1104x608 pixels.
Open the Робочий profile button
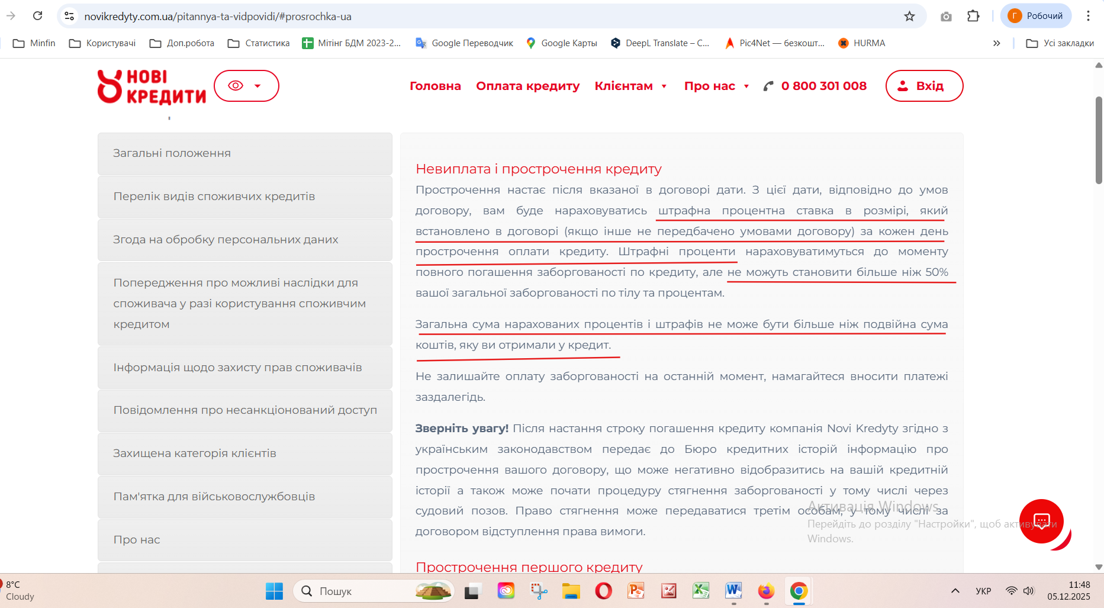click(1036, 16)
